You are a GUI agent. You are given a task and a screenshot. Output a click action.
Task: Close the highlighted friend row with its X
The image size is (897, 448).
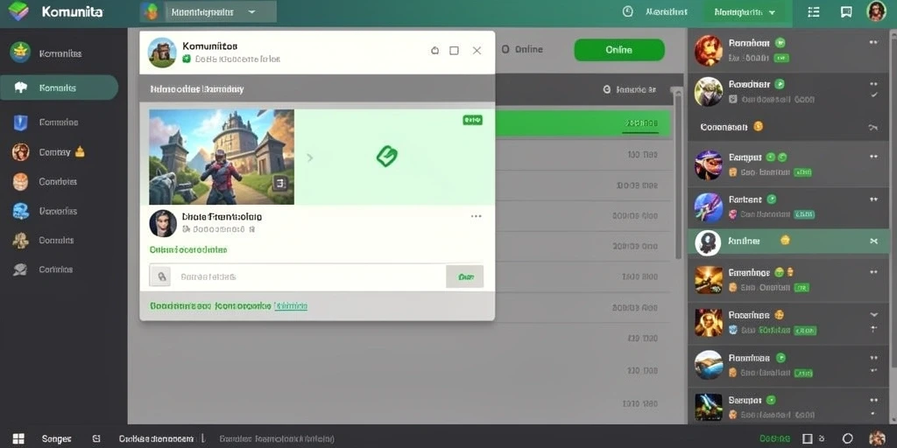(873, 241)
